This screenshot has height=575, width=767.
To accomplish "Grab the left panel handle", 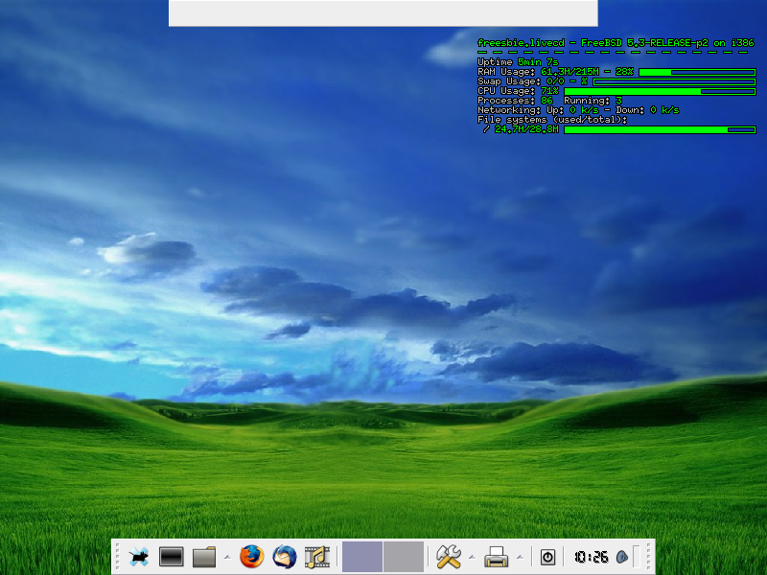I will pos(118,557).
